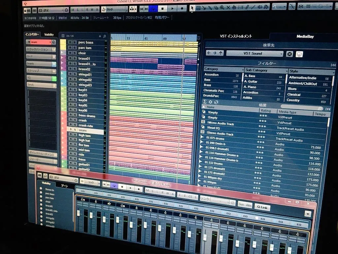338x254 pixels.
Task: Click the first channel fader in MixConsole
Action: pyautogui.click(x=79, y=213)
